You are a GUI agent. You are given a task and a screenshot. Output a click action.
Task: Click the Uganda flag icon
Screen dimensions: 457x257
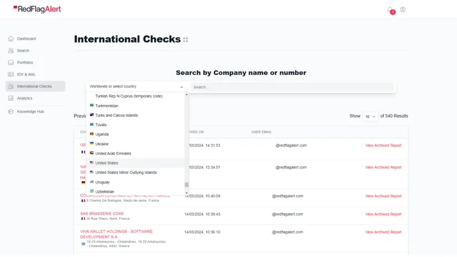point(92,134)
